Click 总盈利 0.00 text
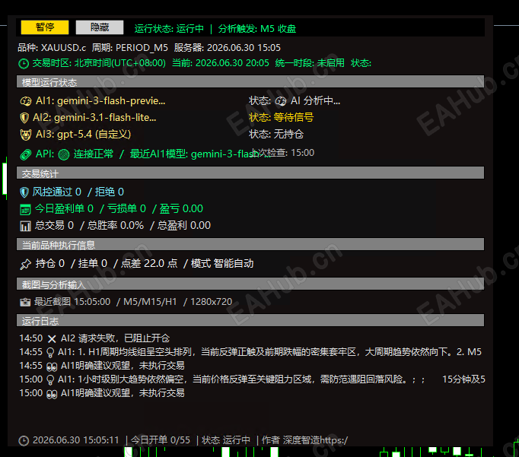The width and height of the screenshot is (519, 457). point(183,226)
